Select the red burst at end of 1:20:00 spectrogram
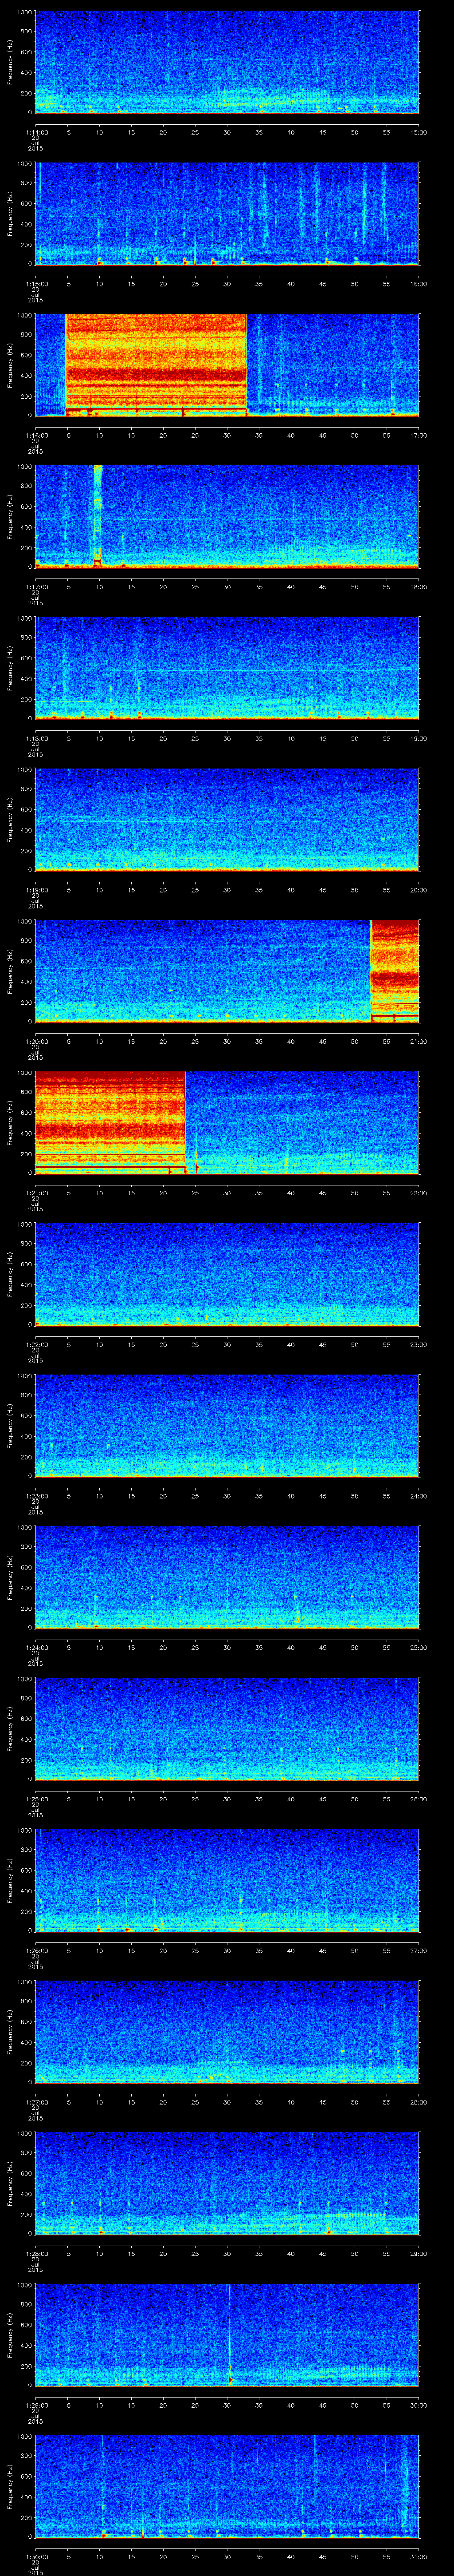This screenshot has height=2576, width=454. tap(394, 970)
